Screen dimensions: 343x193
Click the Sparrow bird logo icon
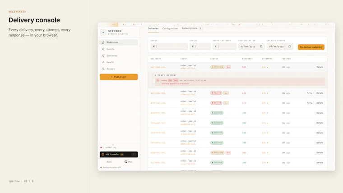[103, 32]
